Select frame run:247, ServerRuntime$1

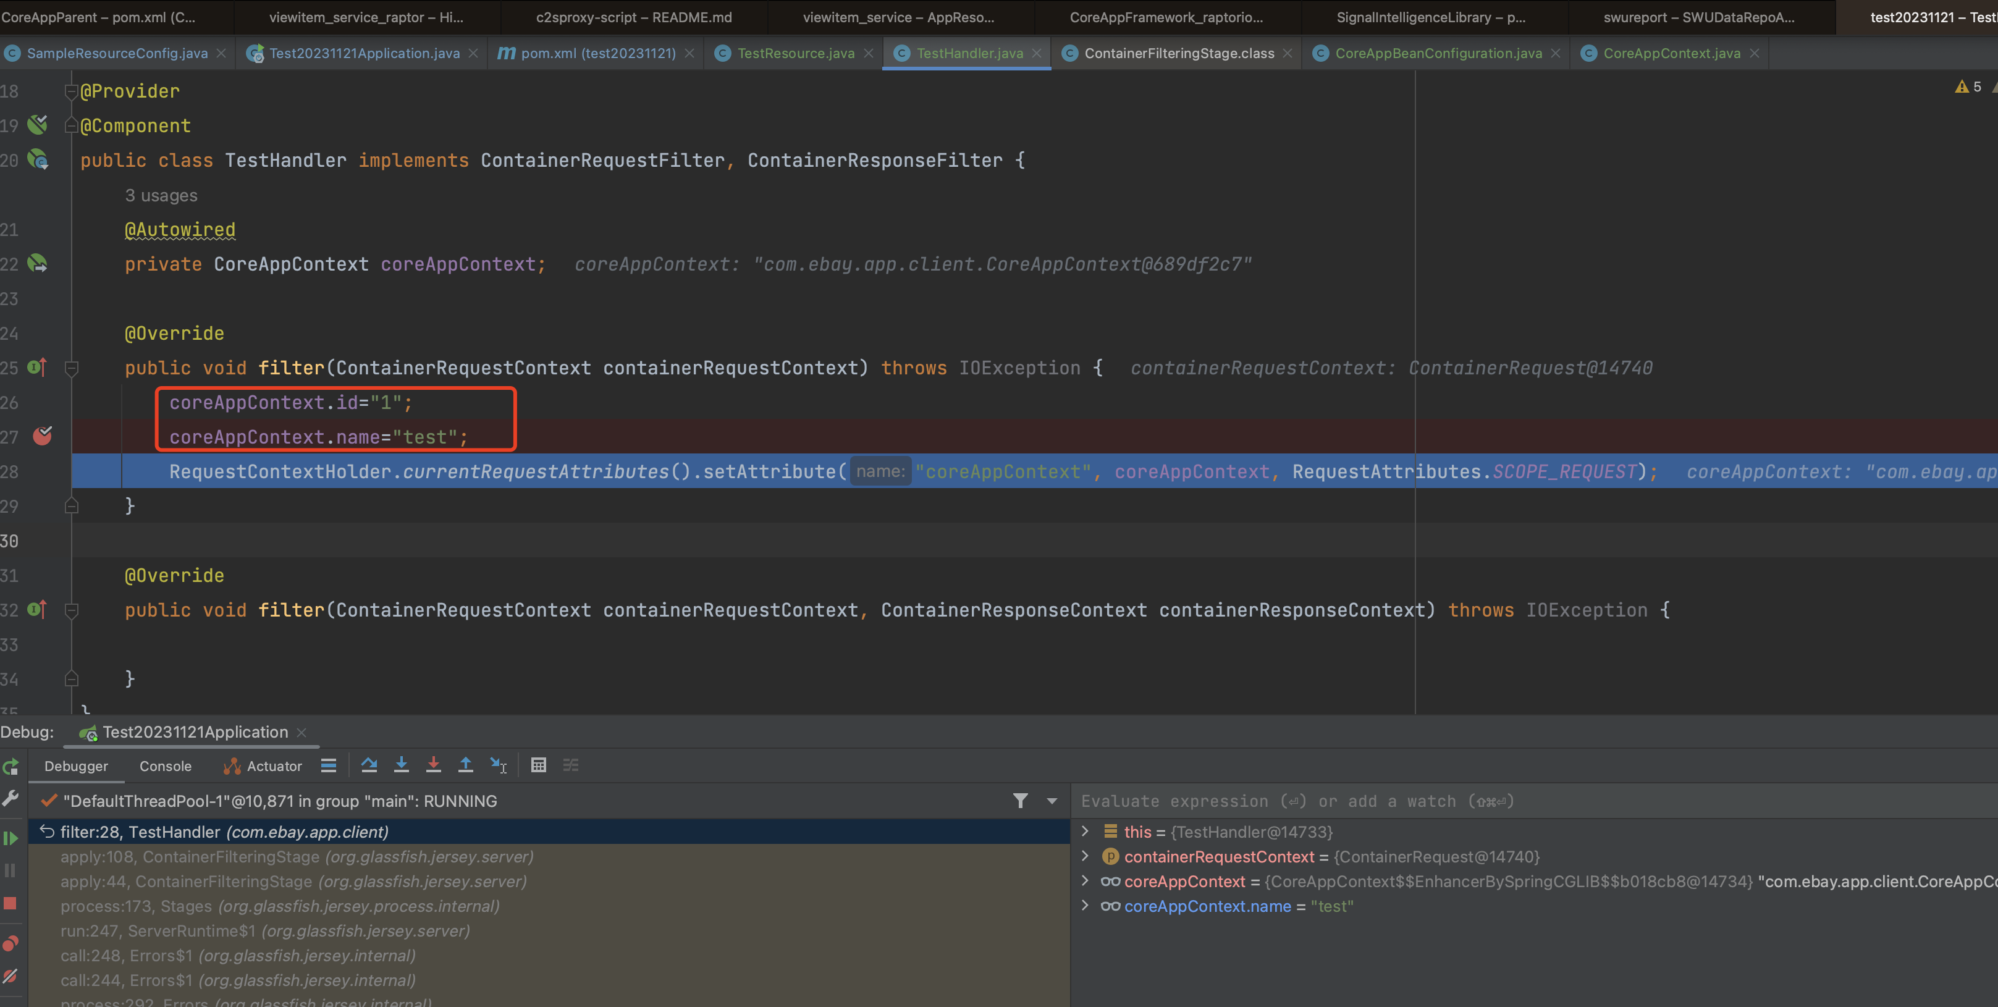tap(549, 931)
